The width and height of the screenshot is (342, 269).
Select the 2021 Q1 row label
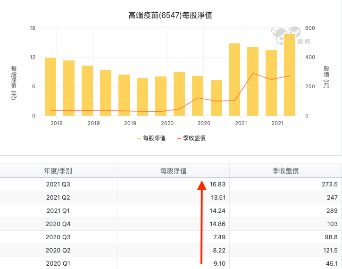tap(58, 211)
